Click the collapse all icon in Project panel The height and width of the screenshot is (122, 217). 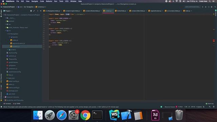34,11
